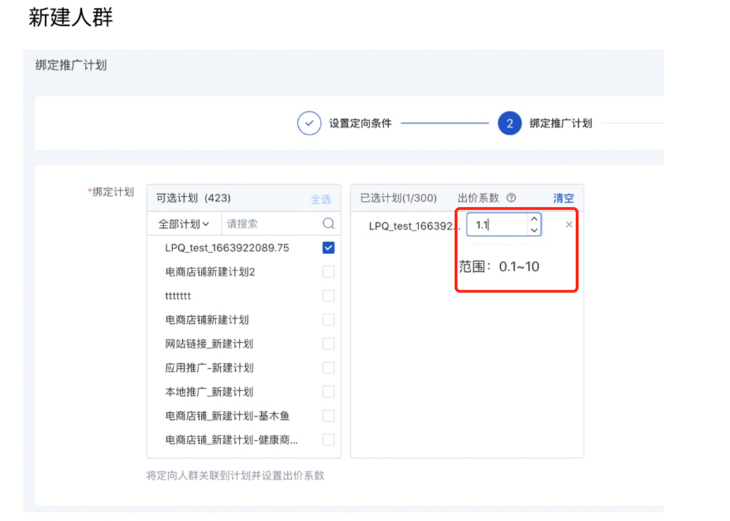Click the bid coefficient input showing 1.1

pyautogui.click(x=497, y=225)
